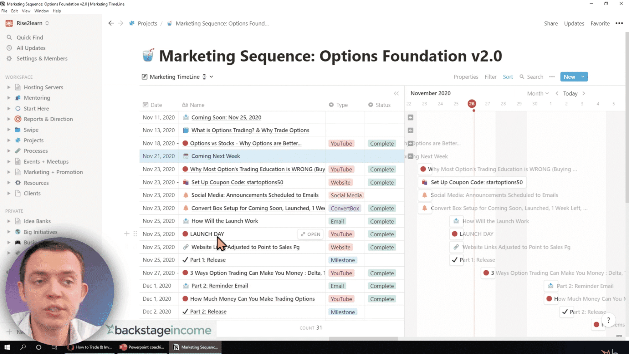Screen dimensions: 629x354
Task: Click the Sort button
Action: click(508, 77)
